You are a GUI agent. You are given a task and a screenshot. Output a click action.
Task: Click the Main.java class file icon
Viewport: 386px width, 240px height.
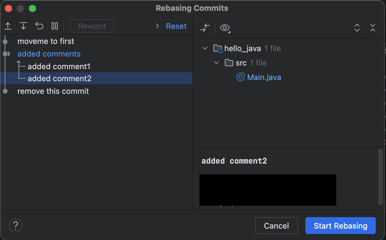[x=240, y=77]
